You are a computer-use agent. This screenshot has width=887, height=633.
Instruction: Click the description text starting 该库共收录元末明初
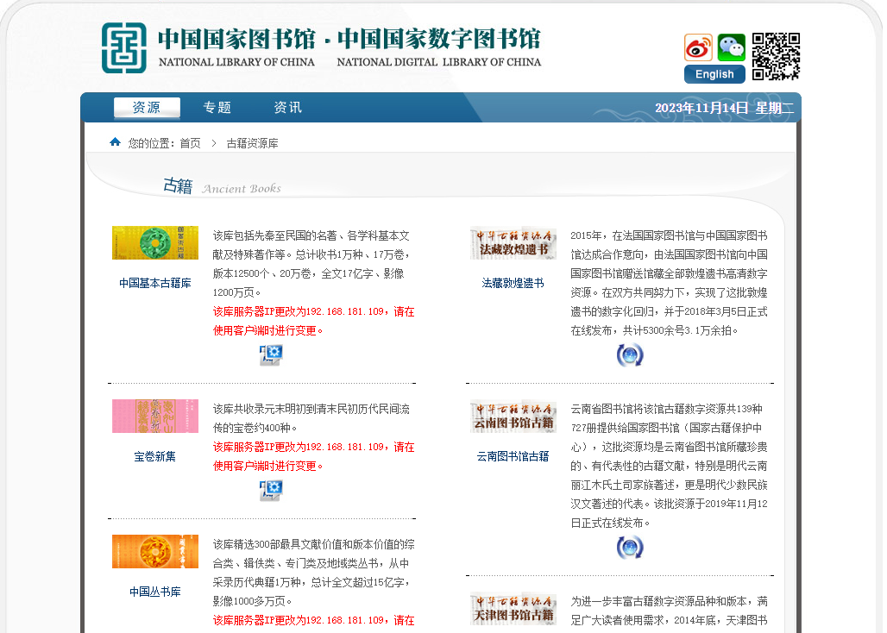(x=311, y=418)
